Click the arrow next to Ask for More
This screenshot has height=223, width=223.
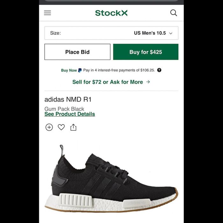tap(148, 82)
